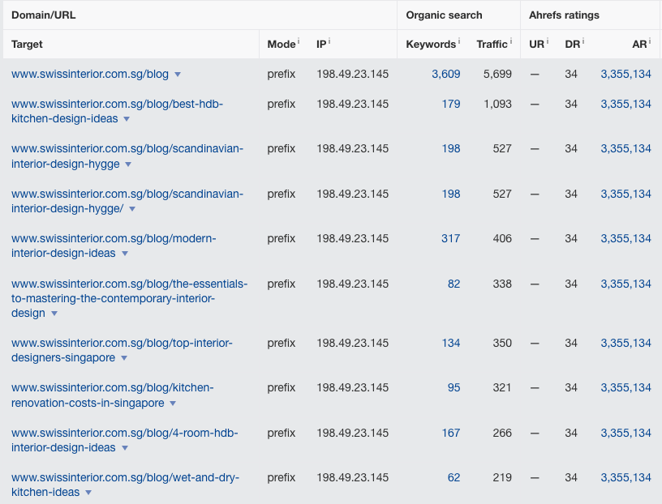Screen dimensions: 662x504
Task: Open dropdown beside wet-and-dry-kitchen-ideas URL
Action: coord(88,493)
